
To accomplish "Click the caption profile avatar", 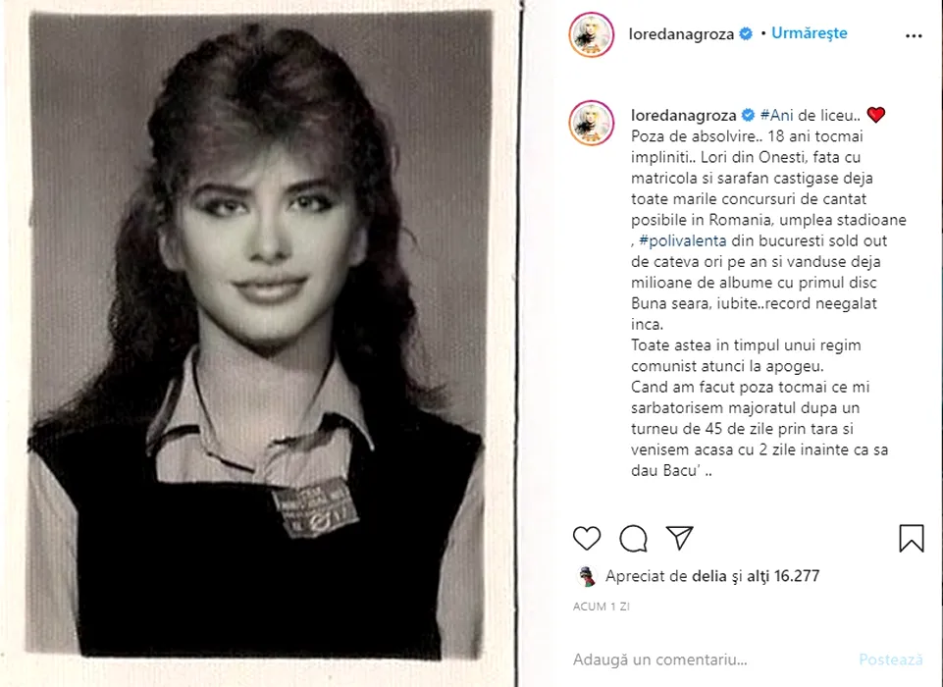I will 592,123.
